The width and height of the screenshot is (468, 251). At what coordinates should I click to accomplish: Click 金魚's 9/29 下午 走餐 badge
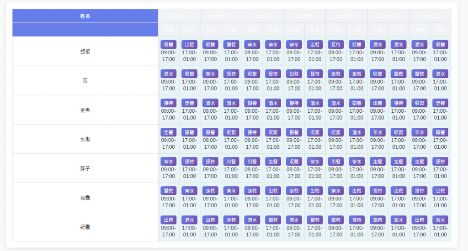190,103
